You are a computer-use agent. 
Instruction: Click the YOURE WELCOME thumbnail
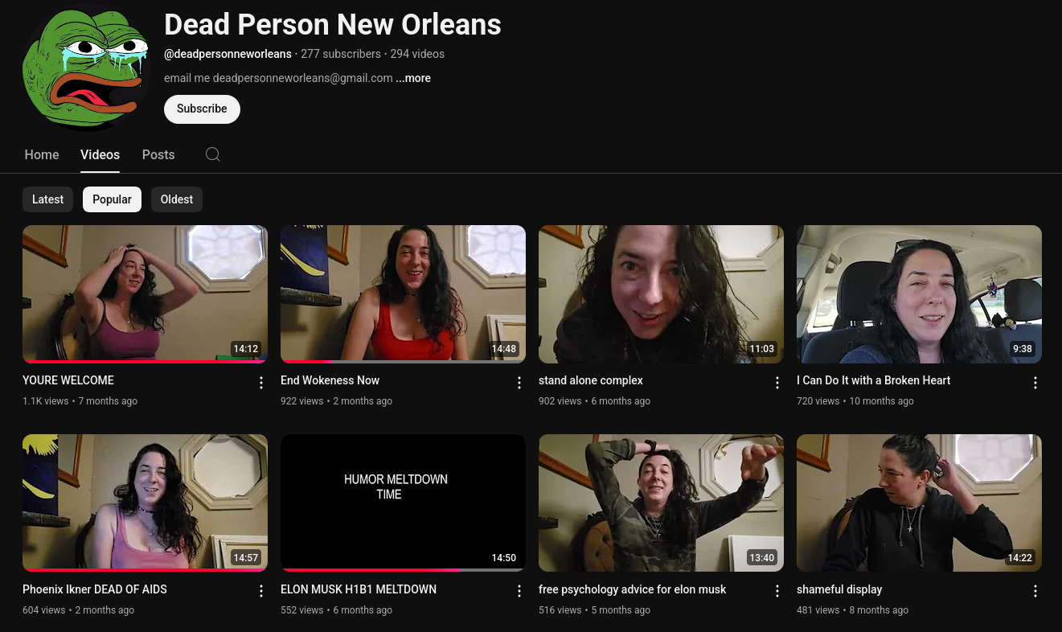(x=145, y=293)
